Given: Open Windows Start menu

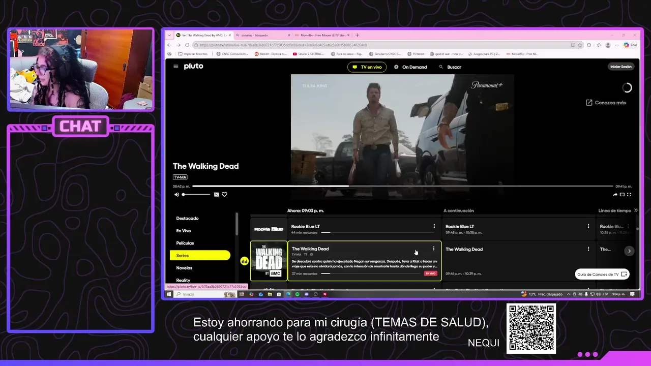Looking at the screenshot, I should (169, 294).
